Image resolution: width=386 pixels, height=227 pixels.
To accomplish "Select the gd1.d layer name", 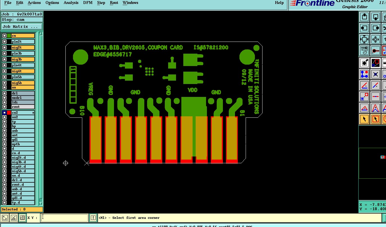I will (x=23, y=198).
